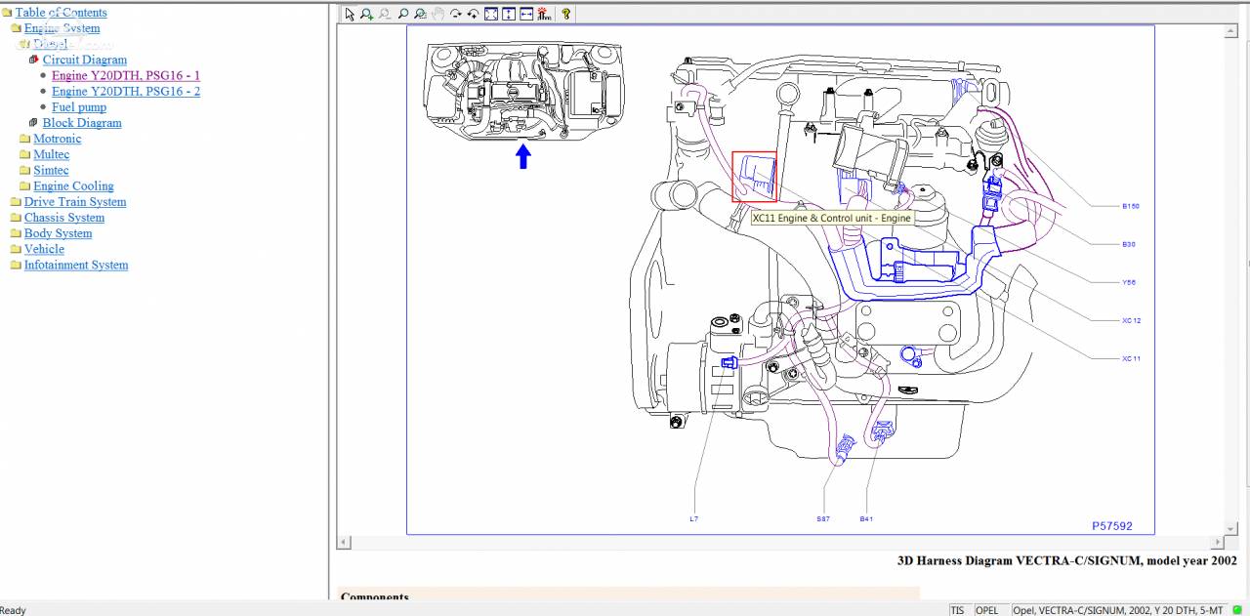Viewport: 1250px width, 616px height.
Task: Click the zoom out magnifier tool
Action: click(385, 15)
